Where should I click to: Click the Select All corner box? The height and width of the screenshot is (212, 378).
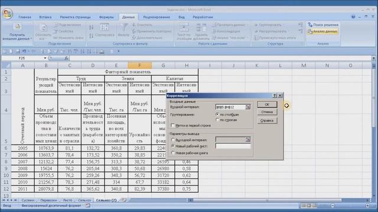pyautogui.click(x=6, y=65)
